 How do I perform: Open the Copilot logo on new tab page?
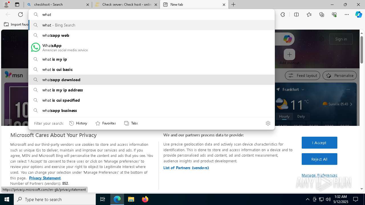pyautogui.click(x=287, y=39)
